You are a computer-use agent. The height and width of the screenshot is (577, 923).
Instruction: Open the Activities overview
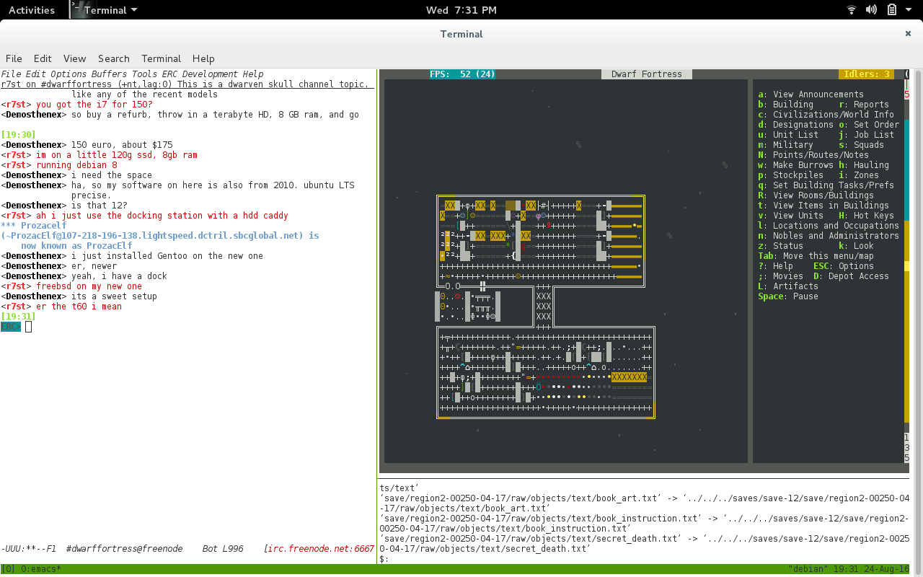pyautogui.click(x=32, y=10)
